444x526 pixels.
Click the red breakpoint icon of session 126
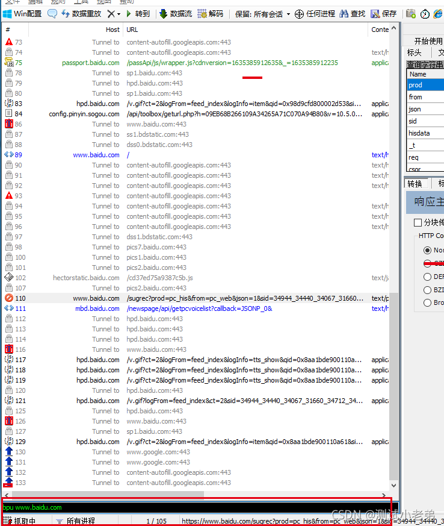[8, 421]
